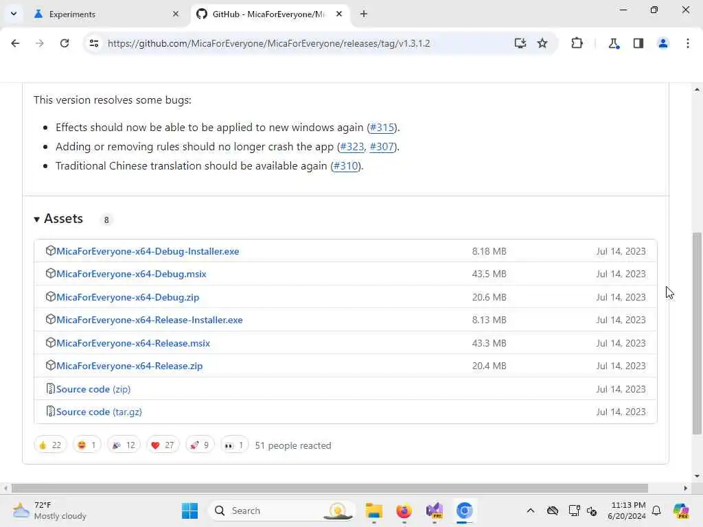Click the browser forward arrow
703x527 pixels.
[x=40, y=43]
